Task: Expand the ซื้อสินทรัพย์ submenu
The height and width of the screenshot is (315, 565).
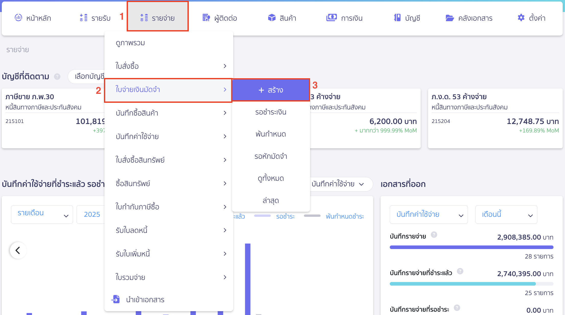Action: click(169, 183)
